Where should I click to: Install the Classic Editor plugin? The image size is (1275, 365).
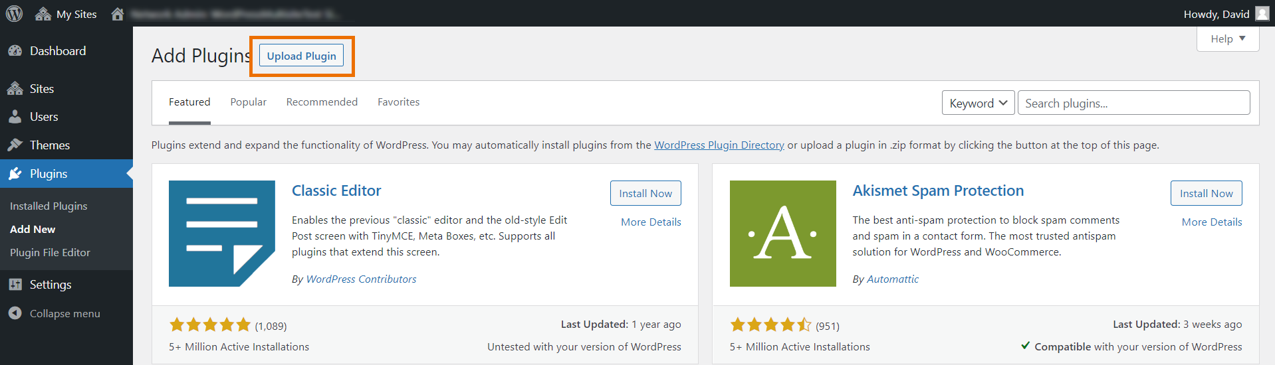click(x=645, y=193)
